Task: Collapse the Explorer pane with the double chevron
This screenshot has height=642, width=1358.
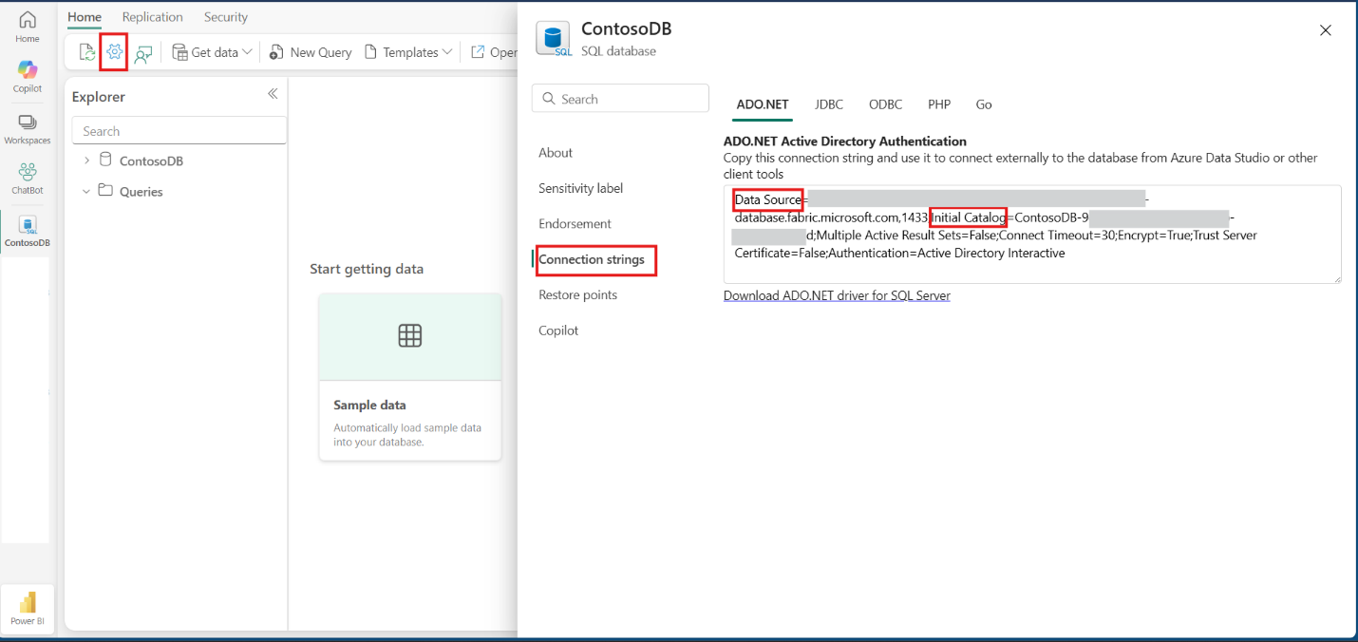Action: click(x=273, y=93)
